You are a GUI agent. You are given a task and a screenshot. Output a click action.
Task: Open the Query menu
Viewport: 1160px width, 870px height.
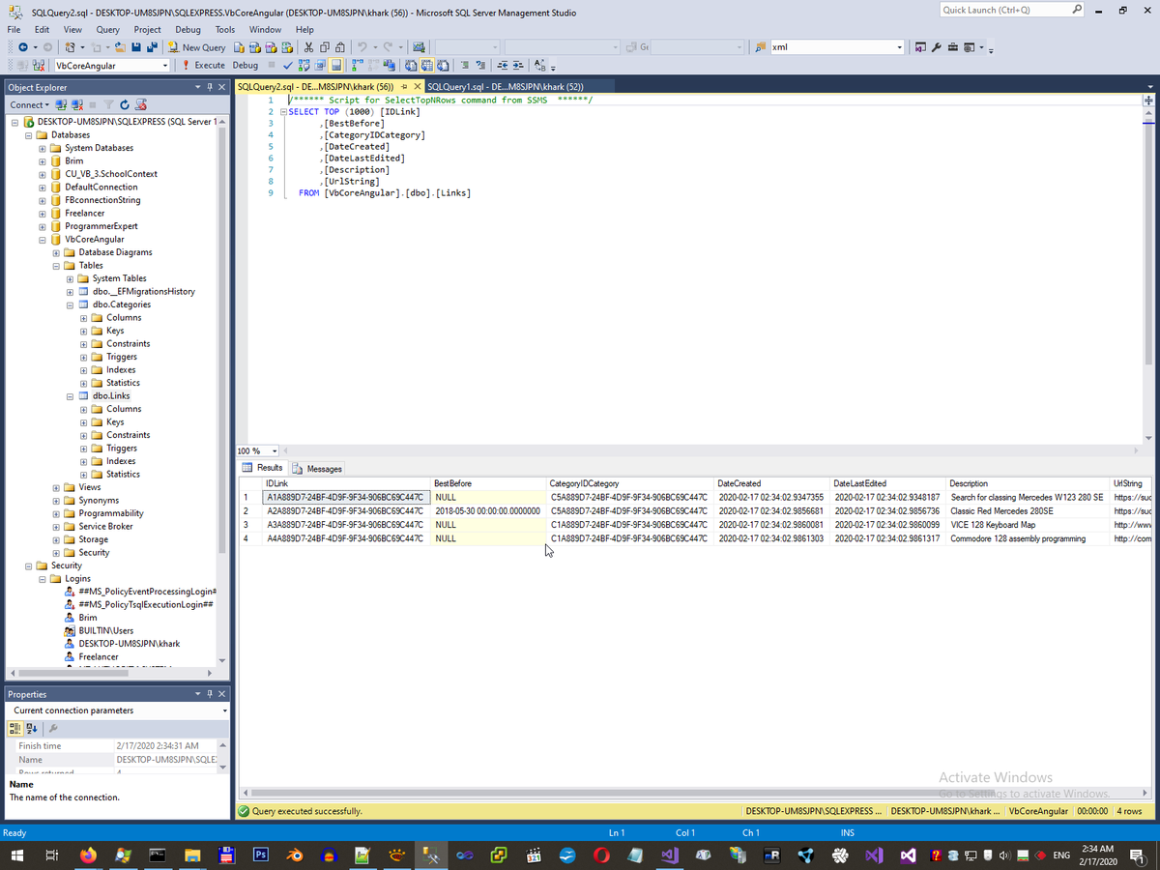107,29
